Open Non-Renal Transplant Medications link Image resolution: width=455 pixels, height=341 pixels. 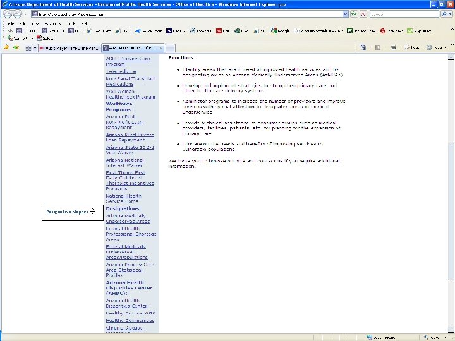131,81
